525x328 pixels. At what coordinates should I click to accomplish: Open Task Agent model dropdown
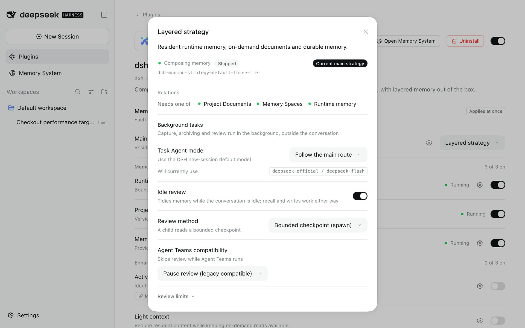pos(328,155)
